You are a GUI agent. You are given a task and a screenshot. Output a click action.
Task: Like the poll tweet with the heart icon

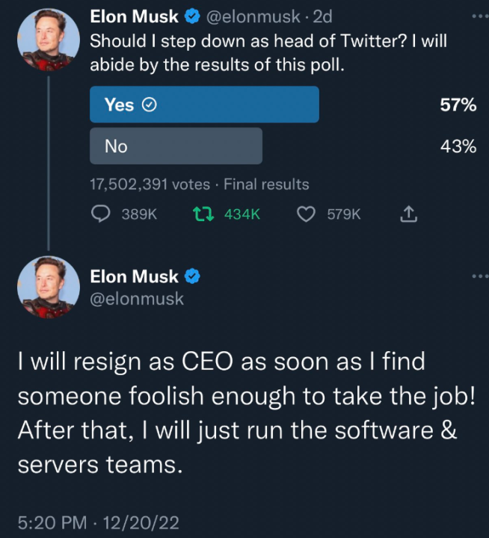coord(306,214)
